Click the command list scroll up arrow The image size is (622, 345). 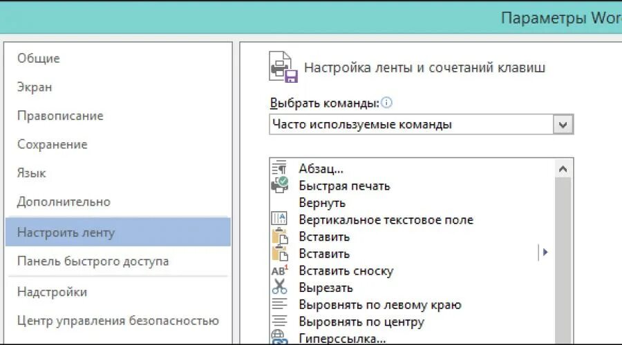(x=563, y=169)
